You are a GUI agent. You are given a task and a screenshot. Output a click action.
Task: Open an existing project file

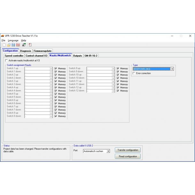pyautogui.click(x=9, y=45)
